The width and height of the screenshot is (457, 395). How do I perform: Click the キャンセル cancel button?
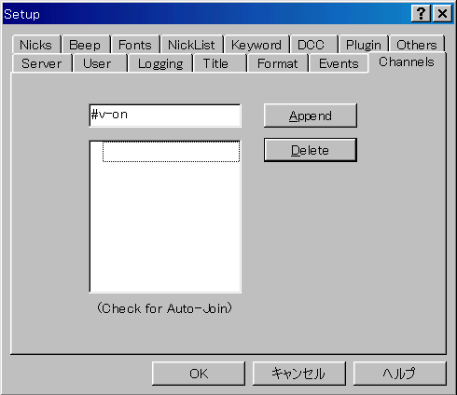coord(299,374)
